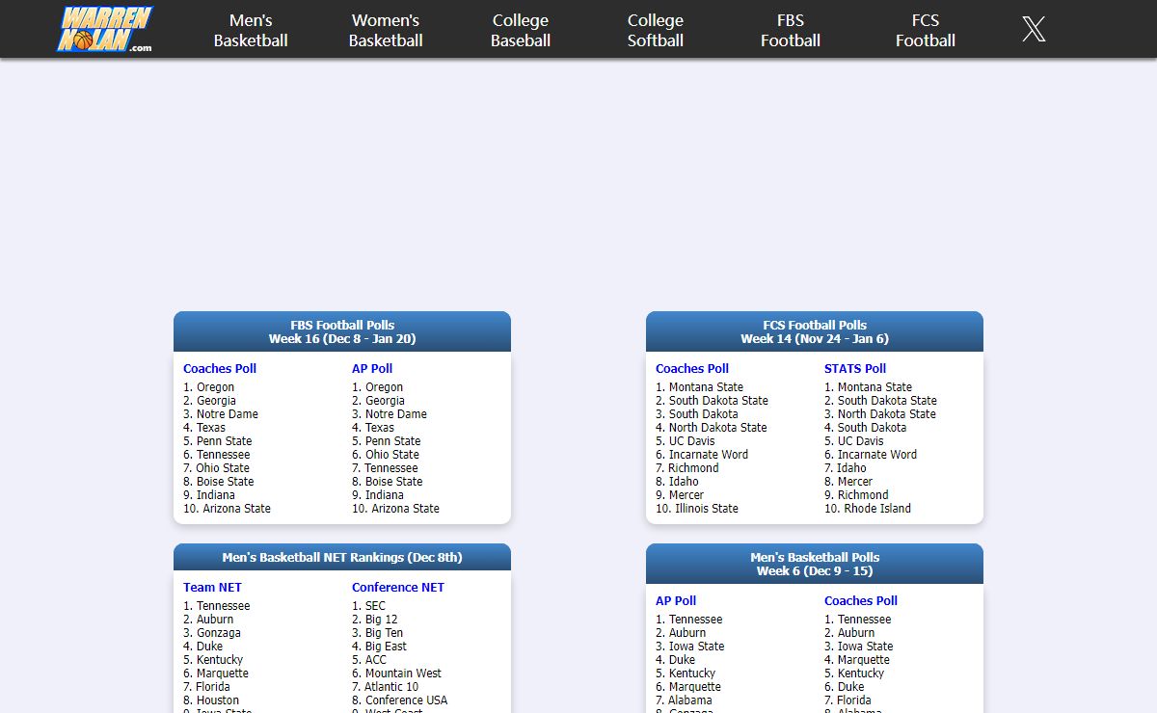
Task: Open the College Baseball menu
Action: (x=521, y=30)
